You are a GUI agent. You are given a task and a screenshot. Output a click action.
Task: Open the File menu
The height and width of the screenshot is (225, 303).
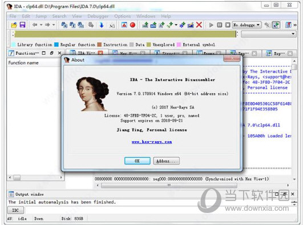point(13,16)
